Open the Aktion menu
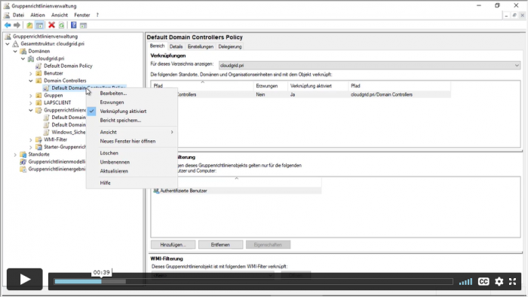This screenshot has width=528, height=297. point(38,15)
